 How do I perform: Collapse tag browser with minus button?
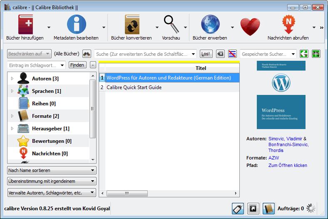tap(93, 65)
